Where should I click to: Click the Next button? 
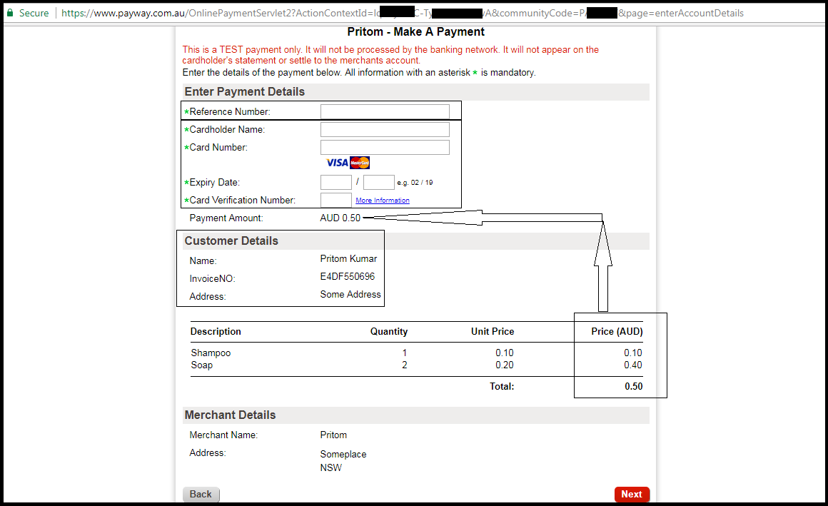coord(632,494)
